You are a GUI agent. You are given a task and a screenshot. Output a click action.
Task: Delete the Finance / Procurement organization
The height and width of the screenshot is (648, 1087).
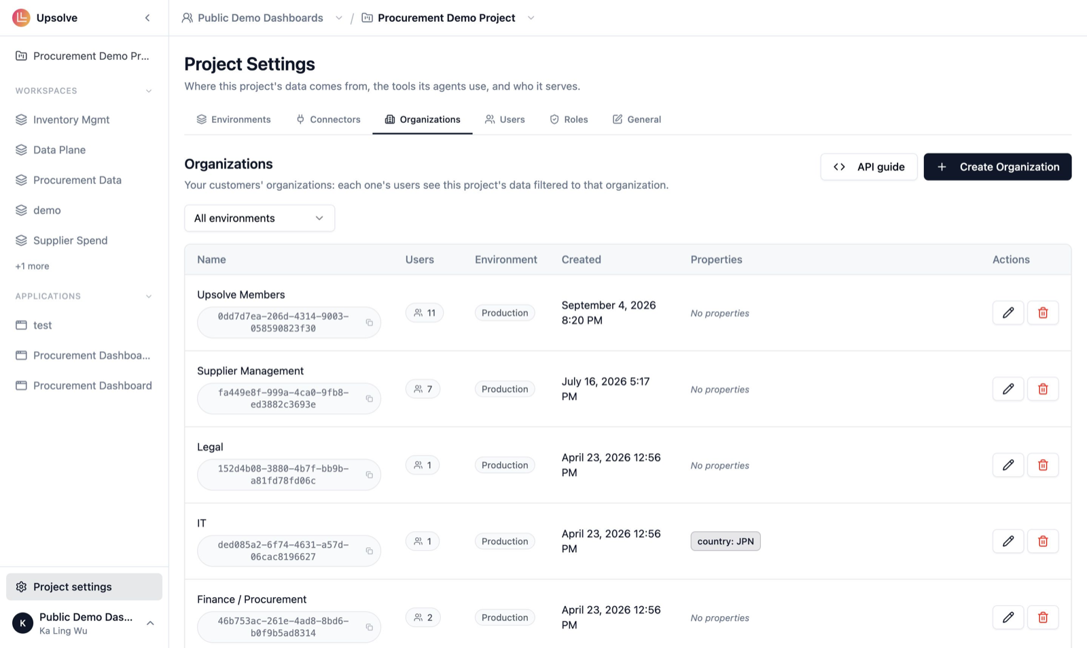[x=1043, y=617]
